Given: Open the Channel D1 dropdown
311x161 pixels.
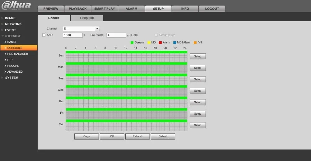Looking at the screenshot, I should coord(81,29).
